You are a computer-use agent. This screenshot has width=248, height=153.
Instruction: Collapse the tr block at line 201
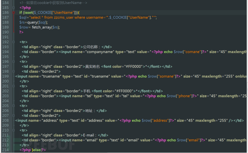tap(14, 86)
